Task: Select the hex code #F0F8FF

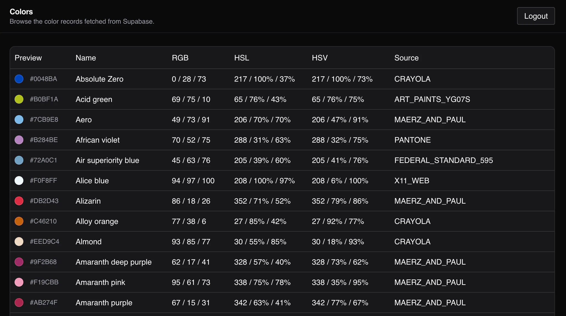Action: coord(43,181)
